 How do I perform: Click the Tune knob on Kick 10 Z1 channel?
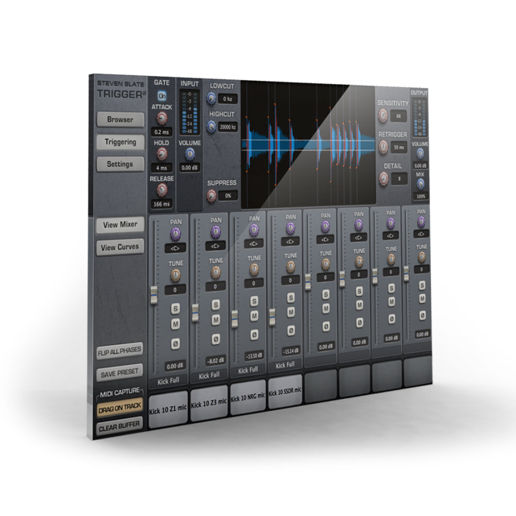tap(175, 275)
